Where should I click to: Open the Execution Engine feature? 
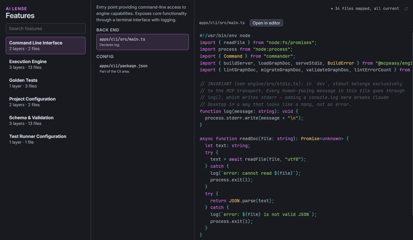pos(46,64)
